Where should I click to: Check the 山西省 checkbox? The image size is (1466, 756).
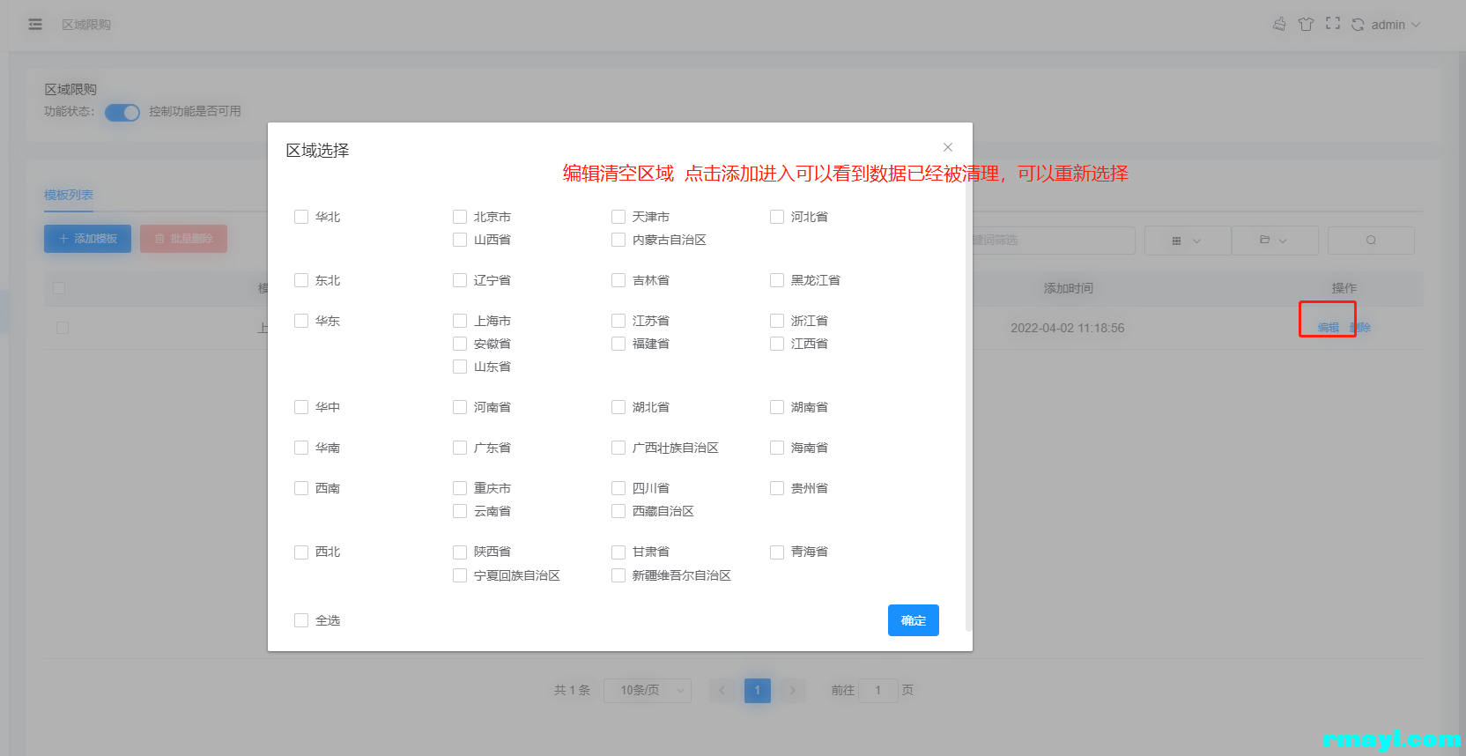[x=460, y=240]
